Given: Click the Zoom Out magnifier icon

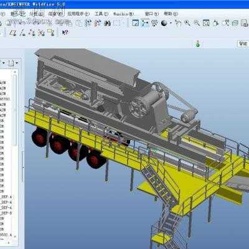Looking at the screenshot, I should tap(197, 23).
